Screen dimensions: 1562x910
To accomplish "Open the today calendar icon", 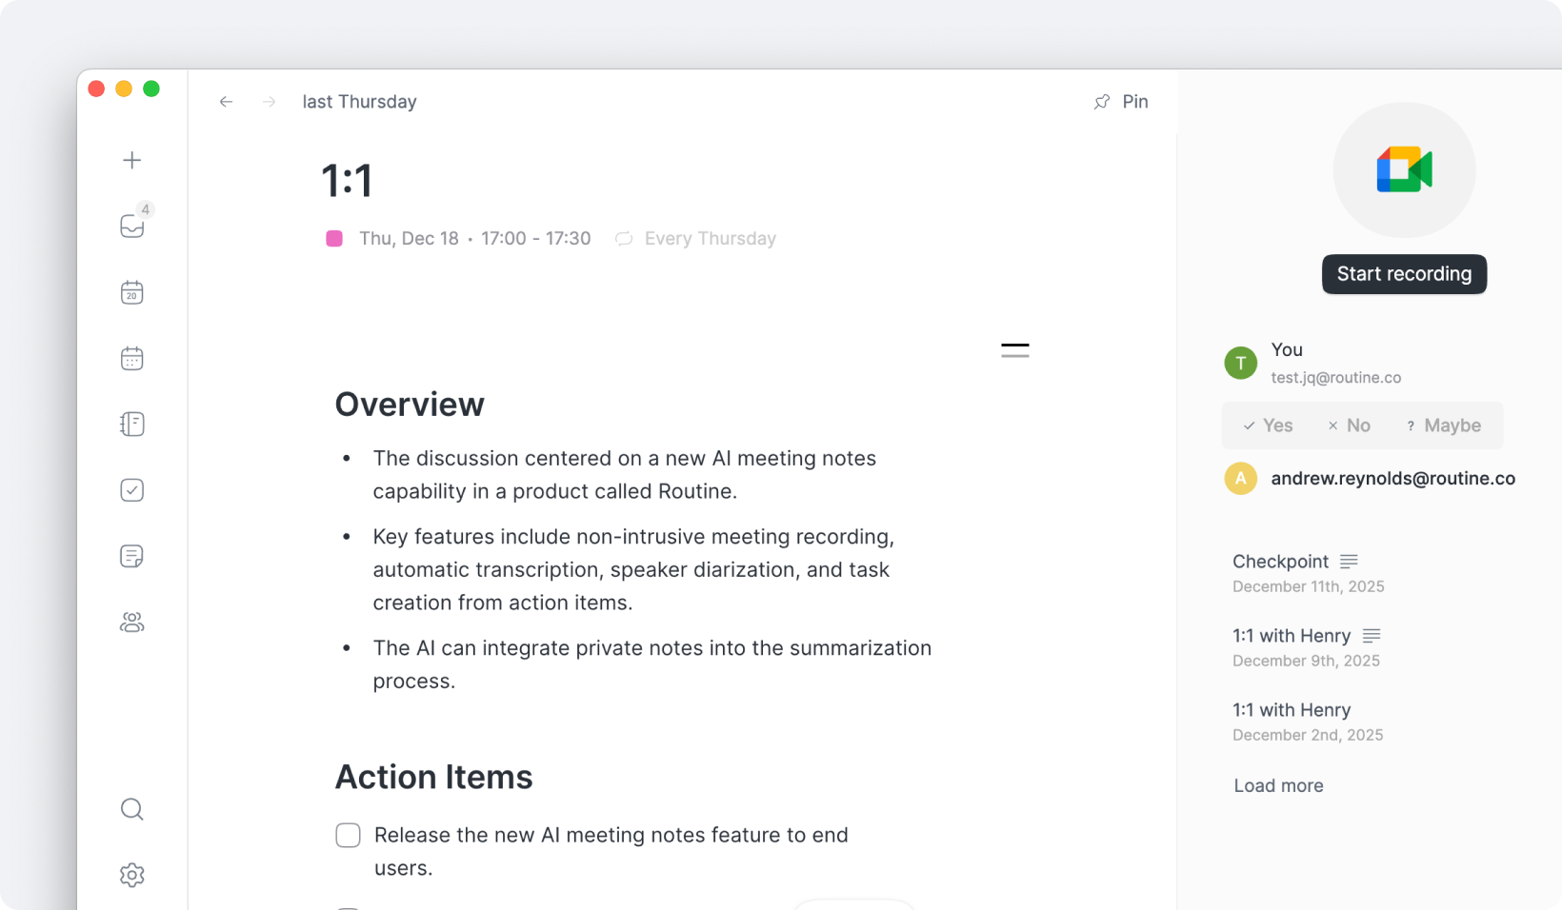I will coord(132,292).
